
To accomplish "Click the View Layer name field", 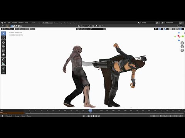I will coord(172,23).
